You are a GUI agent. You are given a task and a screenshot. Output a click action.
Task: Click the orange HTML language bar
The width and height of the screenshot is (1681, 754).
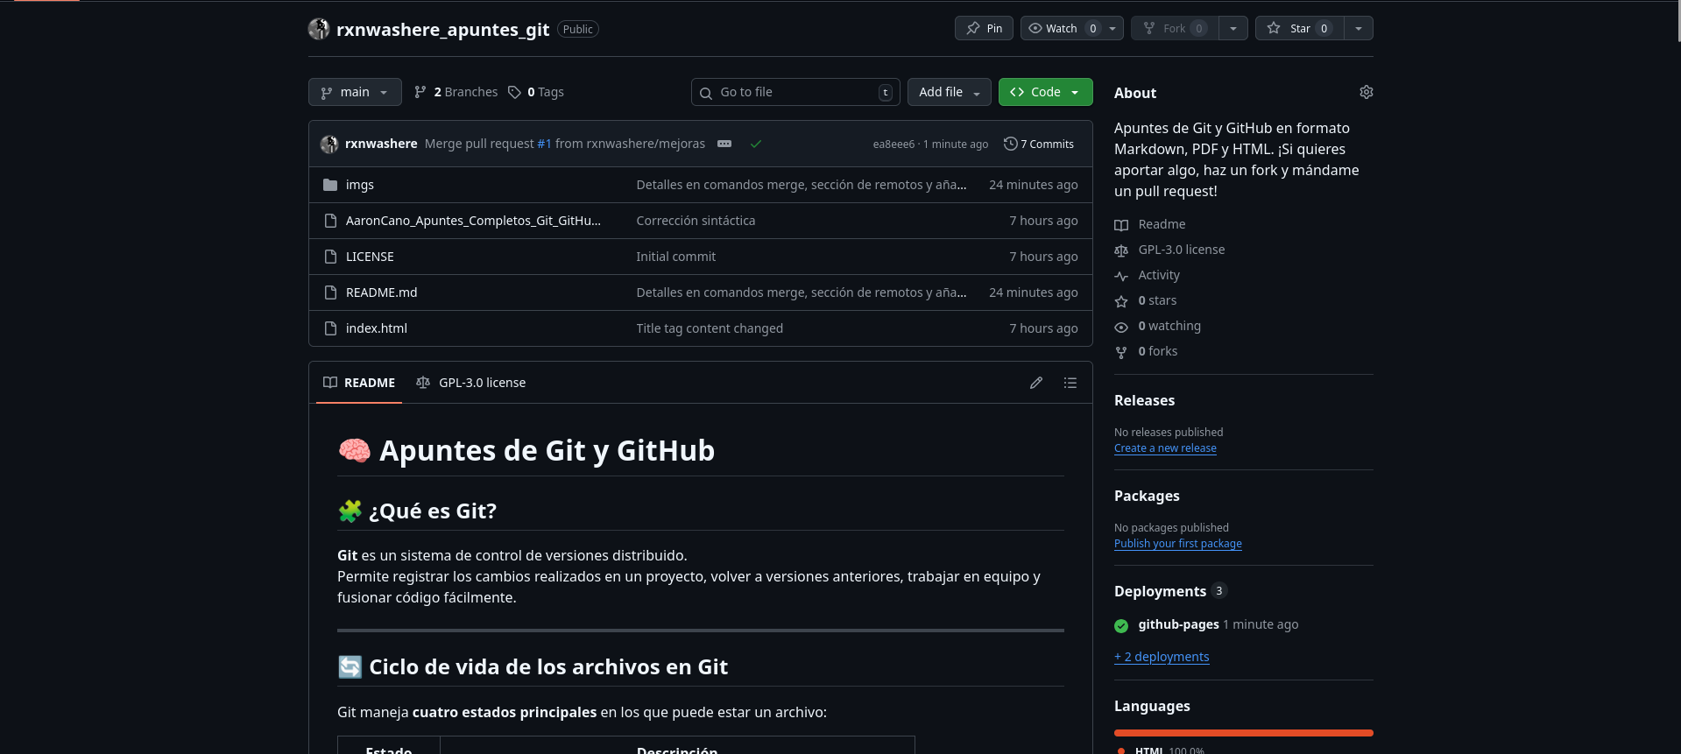[1244, 733]
